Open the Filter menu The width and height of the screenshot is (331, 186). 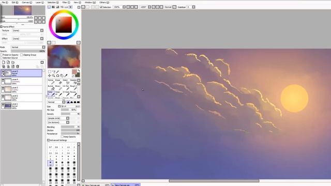66,2
